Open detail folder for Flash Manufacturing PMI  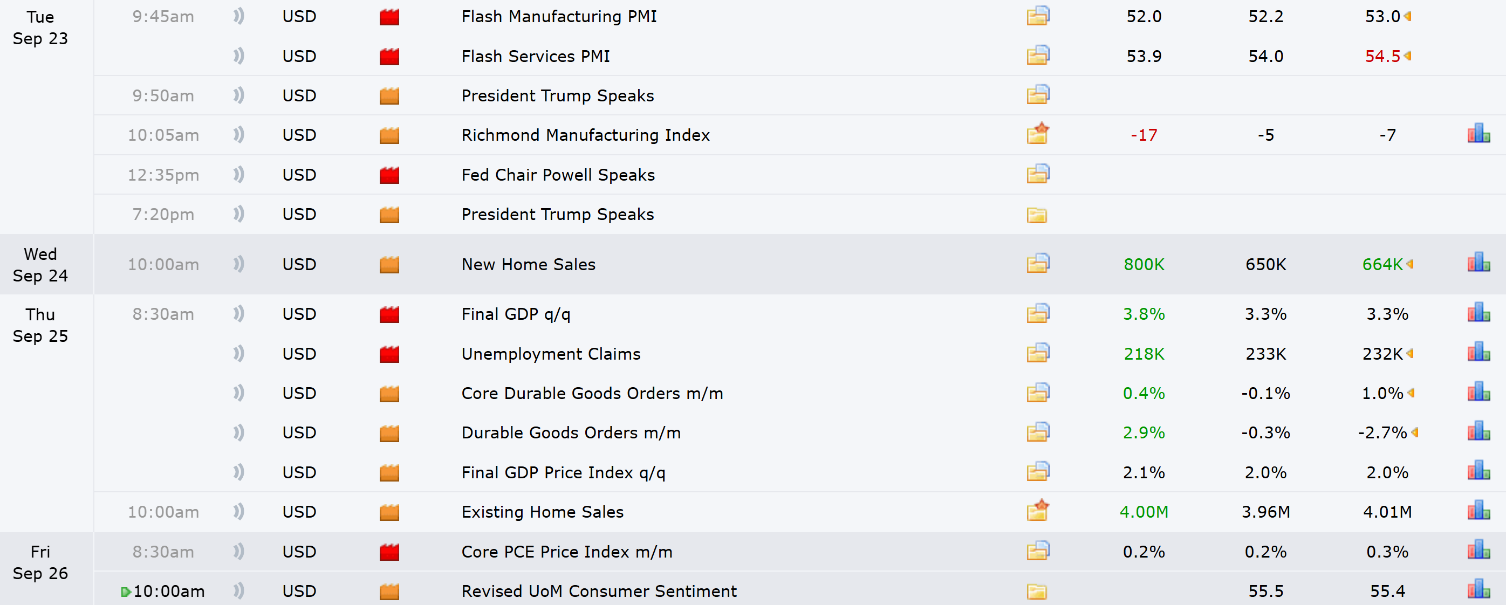click(x=1038, y=16)
